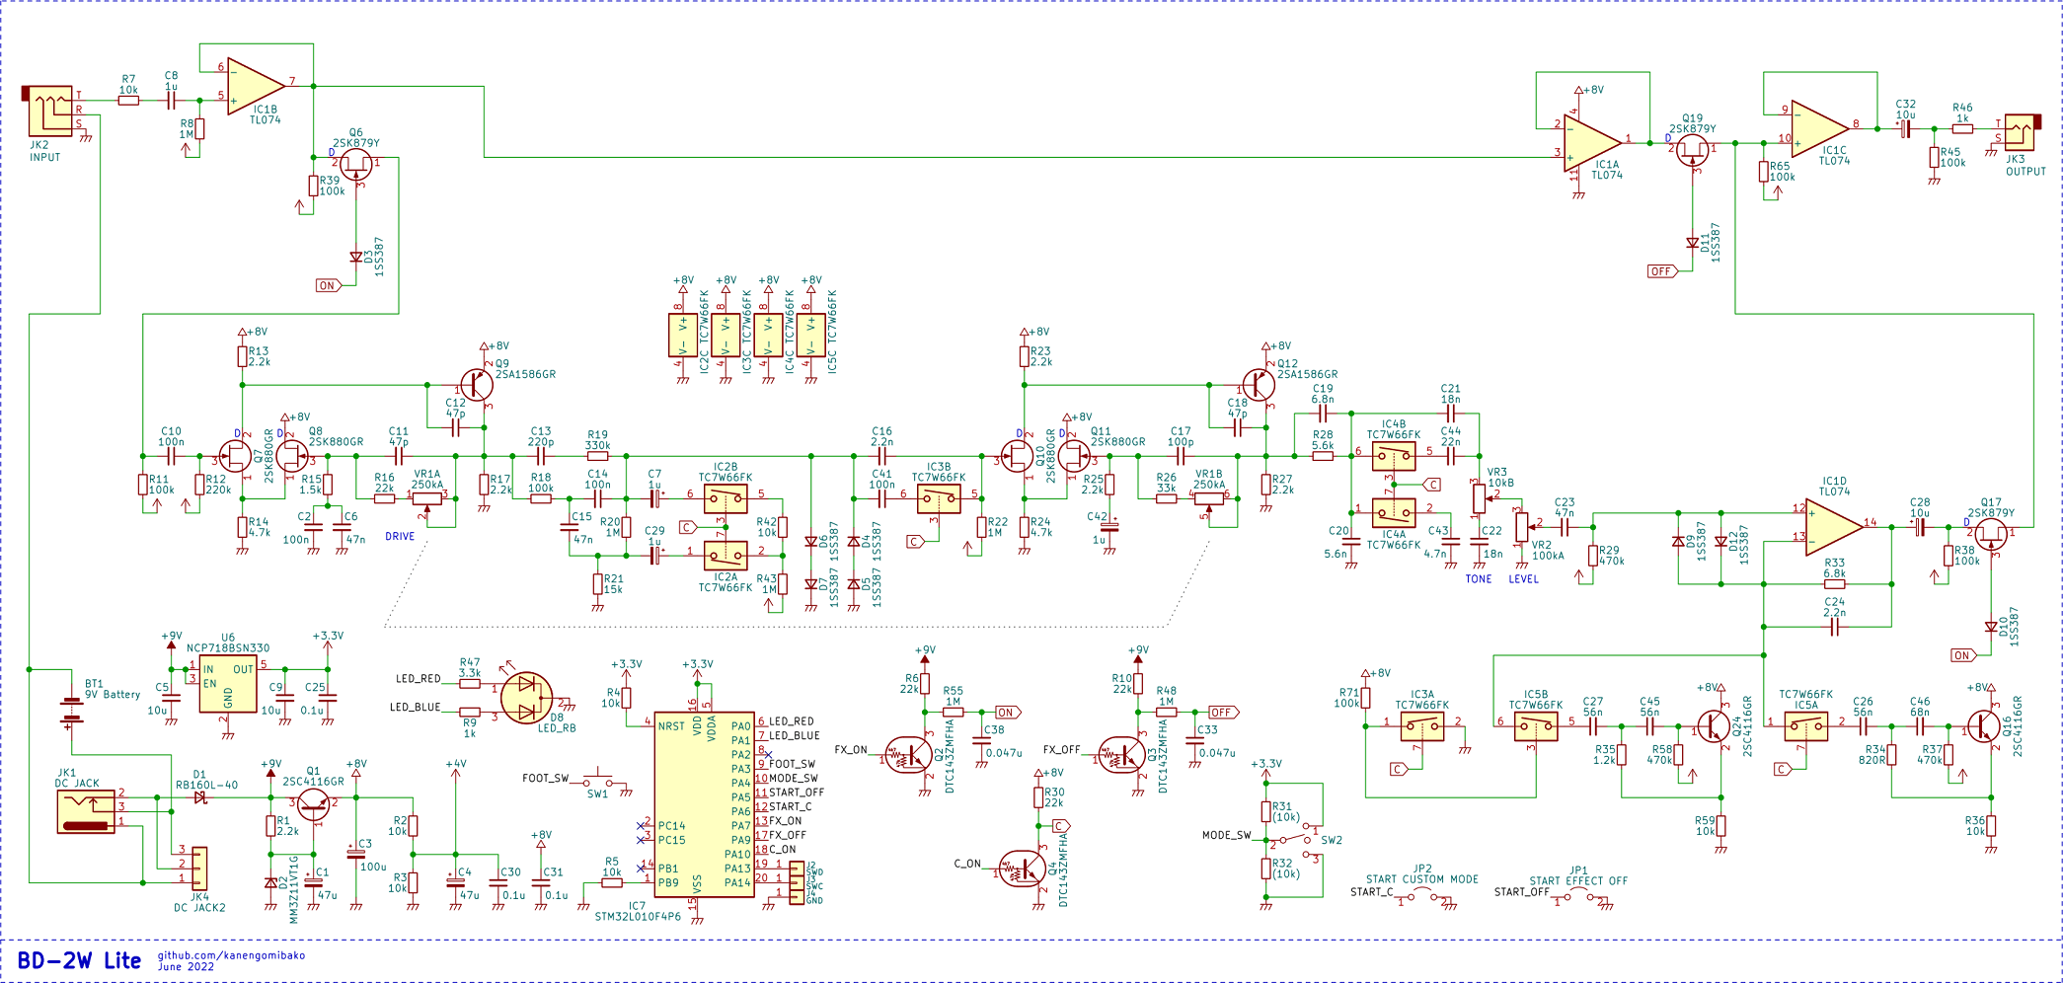Click the JK2 INPUT jack symbol
Viewport: 2063px width, 983px height.
coord(50,112)
